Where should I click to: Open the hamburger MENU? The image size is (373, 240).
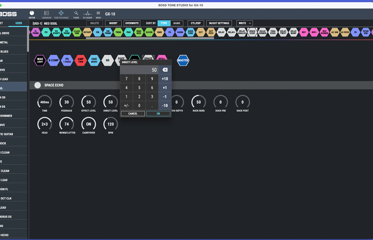click(x=98, y=14)
